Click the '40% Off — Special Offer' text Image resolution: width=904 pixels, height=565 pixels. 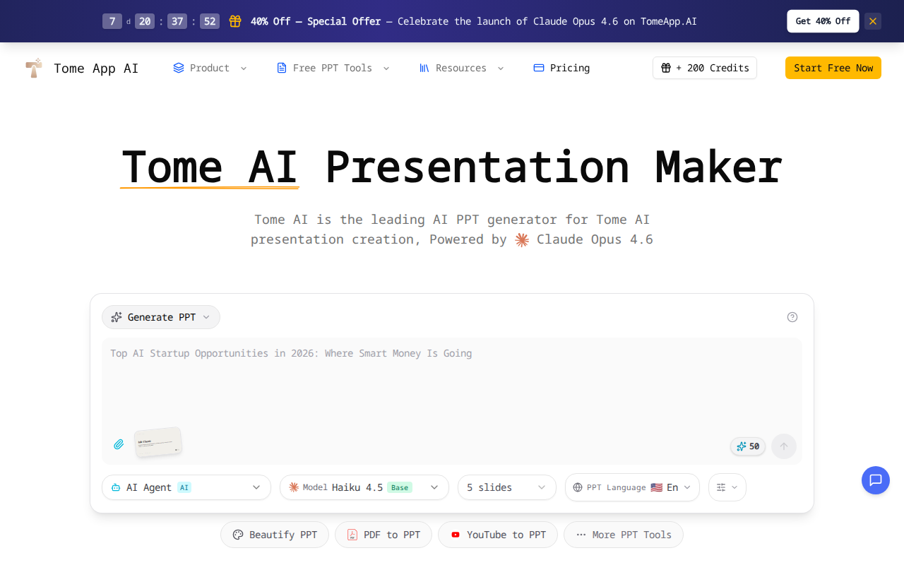pyautogui.click(x=316, y=21)
